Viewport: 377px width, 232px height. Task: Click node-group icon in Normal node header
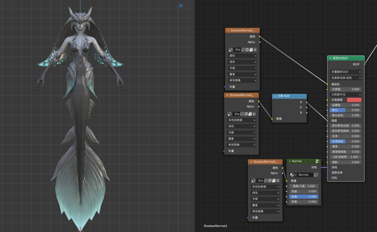pos(317,161)
